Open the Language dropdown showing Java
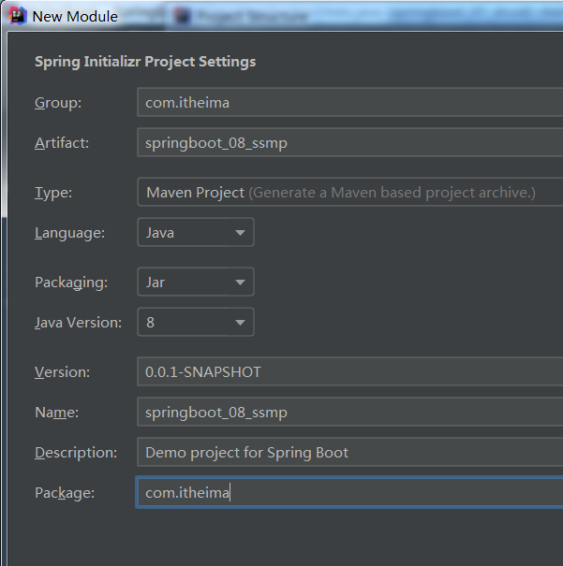This screenshot has height=566, width=563. [196, 232]
